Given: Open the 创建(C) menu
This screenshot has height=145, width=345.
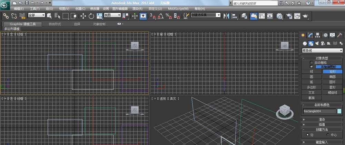Looking at the screenshot, I should pos(80,8).
